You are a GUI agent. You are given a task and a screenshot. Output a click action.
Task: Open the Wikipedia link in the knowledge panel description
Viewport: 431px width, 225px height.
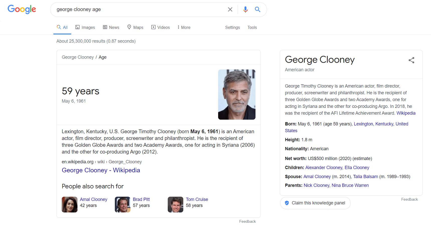pos(406,113)
